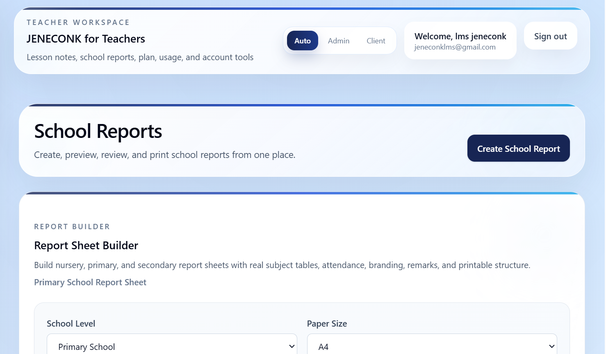The height and width of the screenshot is (354, 606).
Task: Click the TEACHER WORKSPACE label
Action: click(x=78, y=23)
